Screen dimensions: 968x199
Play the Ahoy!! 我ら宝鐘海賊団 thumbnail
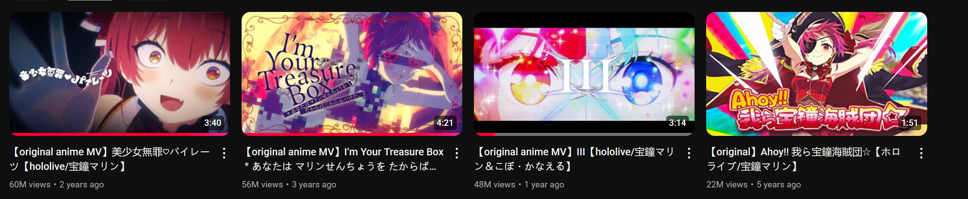point(816,74)
